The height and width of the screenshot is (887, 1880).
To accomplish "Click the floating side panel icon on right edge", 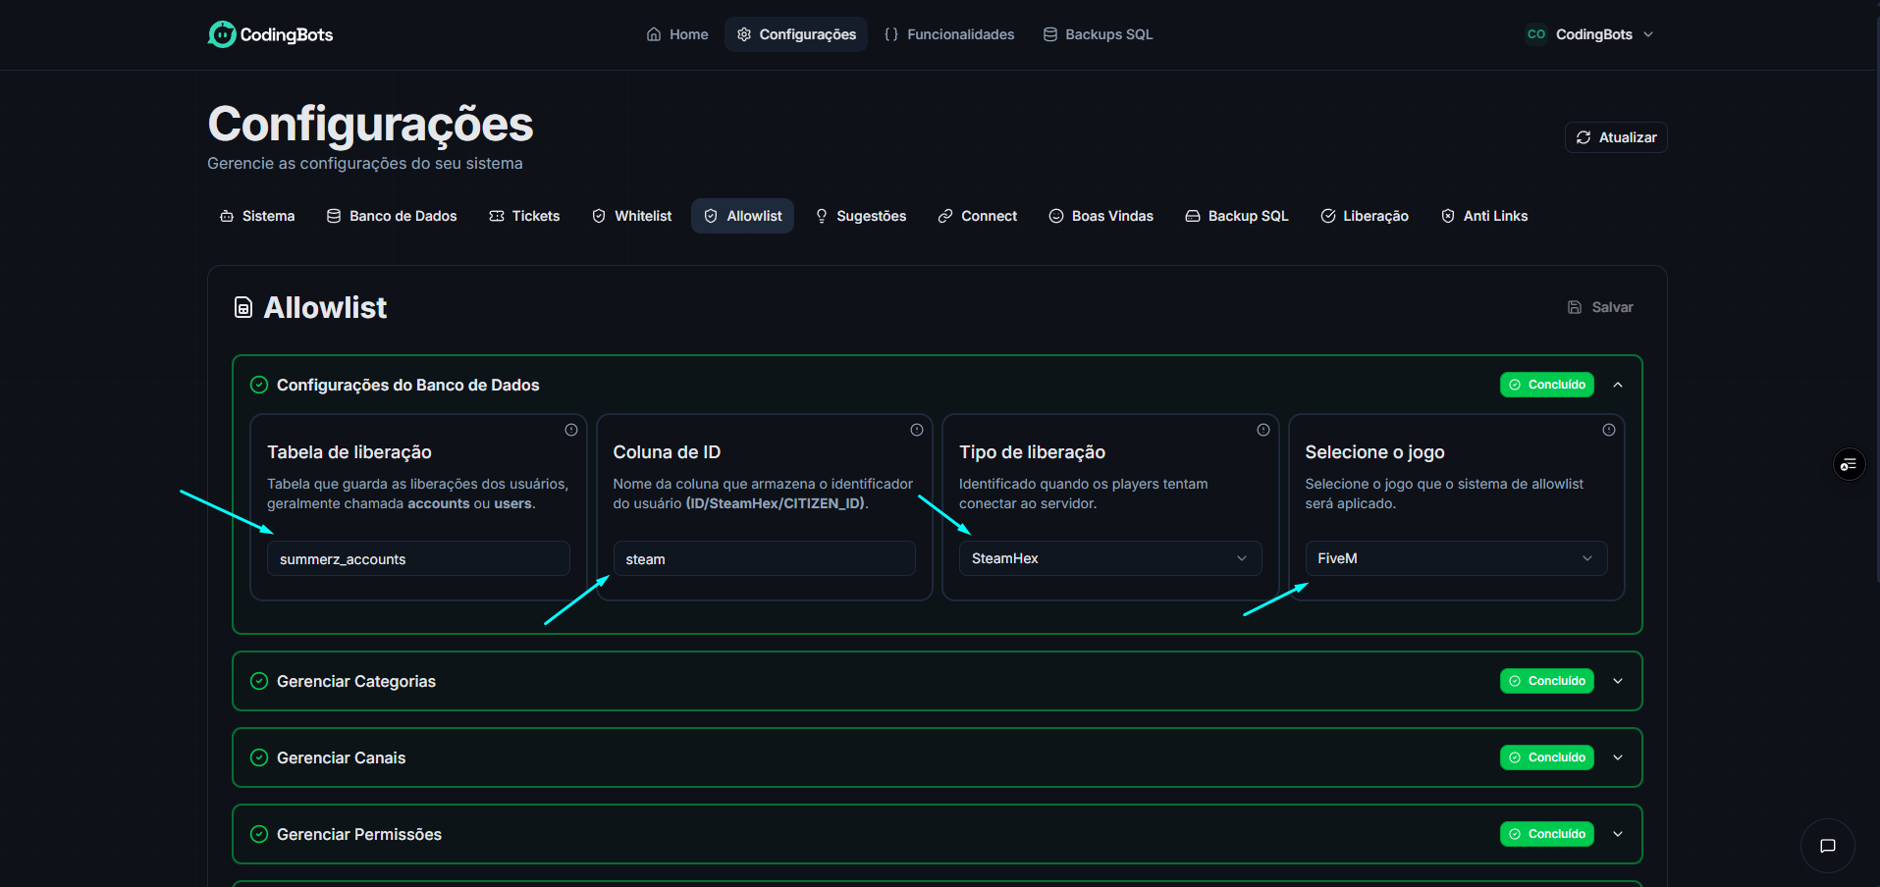I will pyautogui.click(x=1849, y=464).
